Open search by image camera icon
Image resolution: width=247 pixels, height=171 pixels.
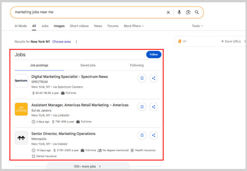point(188,12)
